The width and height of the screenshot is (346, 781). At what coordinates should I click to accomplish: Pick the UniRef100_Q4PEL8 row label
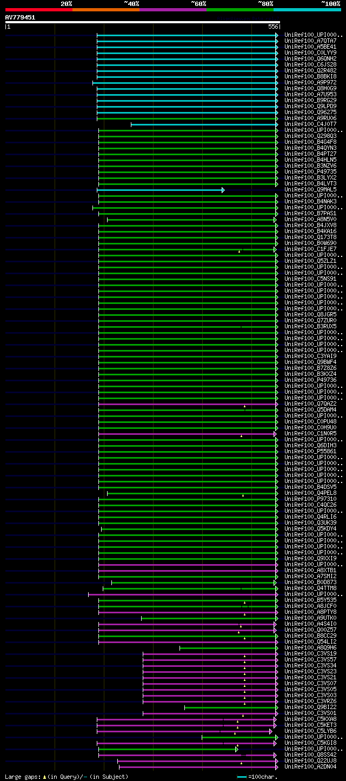(310, 493)
